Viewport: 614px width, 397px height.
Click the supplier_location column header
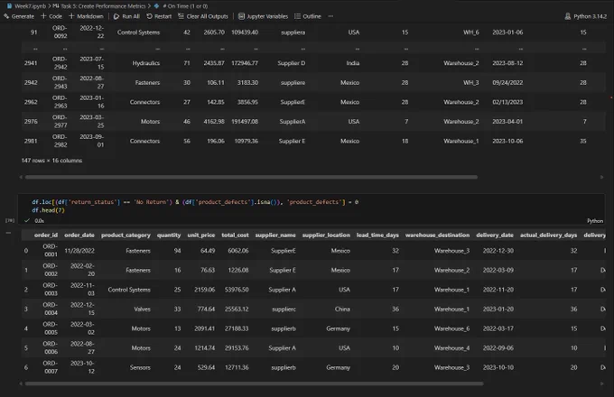pos(326,235)
